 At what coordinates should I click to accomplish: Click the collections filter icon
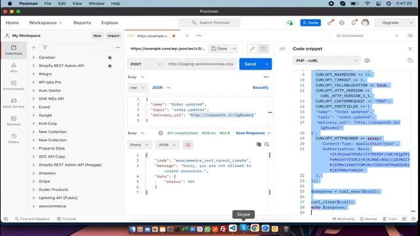45,47
